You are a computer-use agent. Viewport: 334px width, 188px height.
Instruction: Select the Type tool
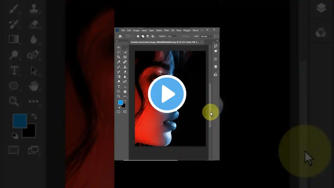tap(119, 86)
